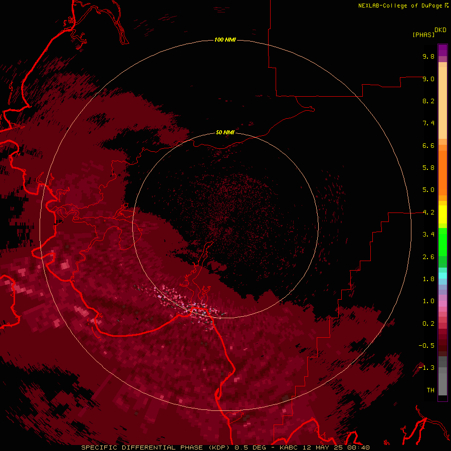
Task: Click the 1.8 scale value
Action: pos(428,279)
